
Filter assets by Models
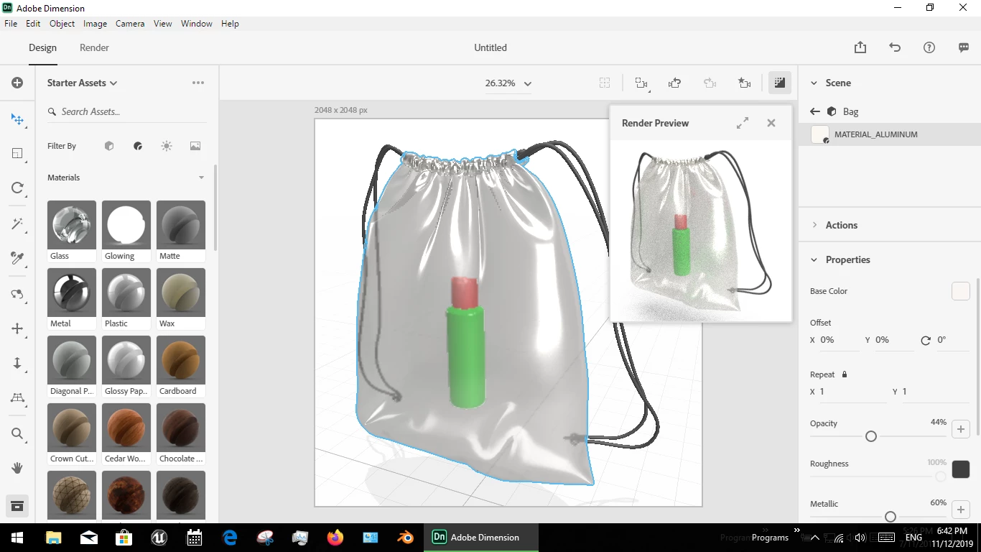109,146
